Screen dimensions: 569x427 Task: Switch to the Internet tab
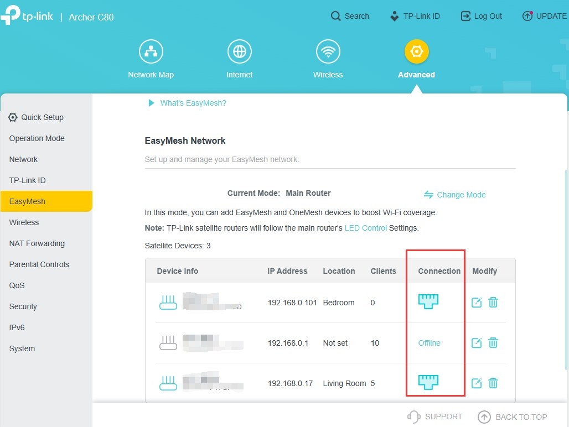tap(240, 59)
